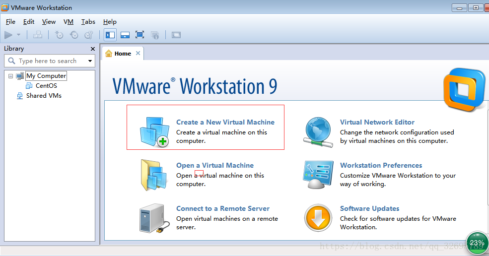Screen dimensions: 489x256
Task: Click the green 23% progress indicator
Action: coord(477,243)
